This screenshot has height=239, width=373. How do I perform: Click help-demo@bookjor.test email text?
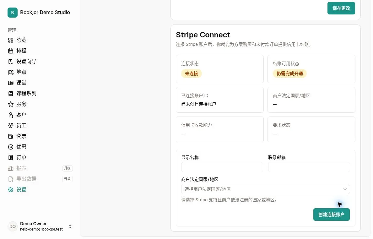pyautogui.click(x=41, y=229)
